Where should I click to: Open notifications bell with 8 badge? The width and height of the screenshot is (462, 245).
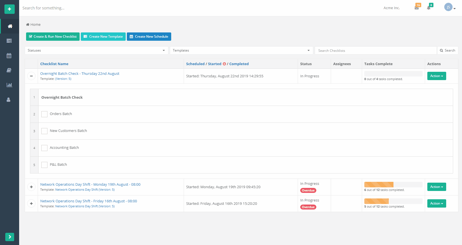point(429,7)
